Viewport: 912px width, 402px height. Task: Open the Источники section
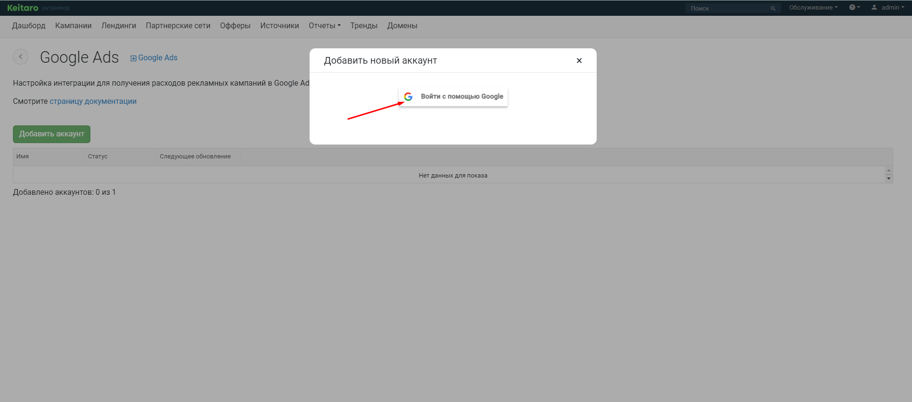[x=279, y=26]
